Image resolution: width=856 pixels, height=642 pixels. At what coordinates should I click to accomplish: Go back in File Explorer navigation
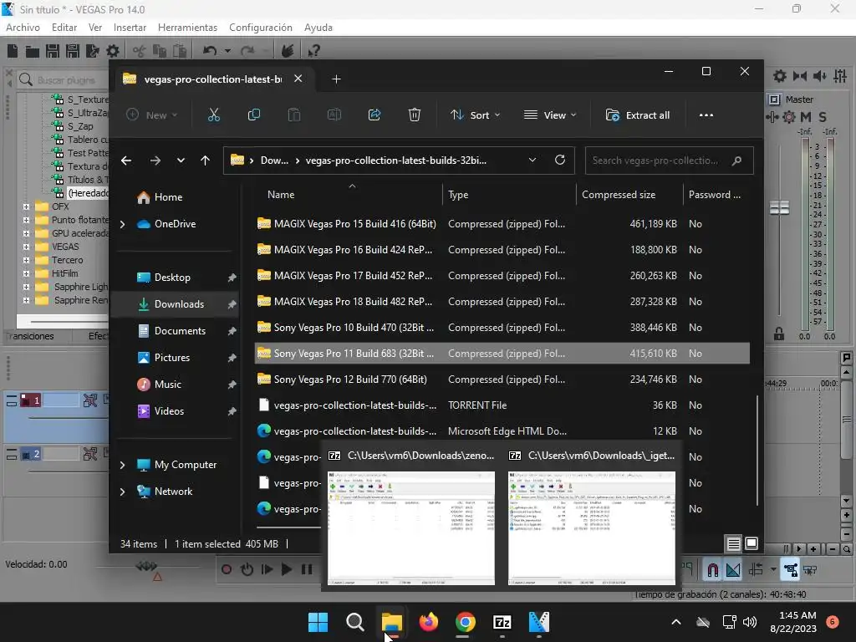pos(126,160)
